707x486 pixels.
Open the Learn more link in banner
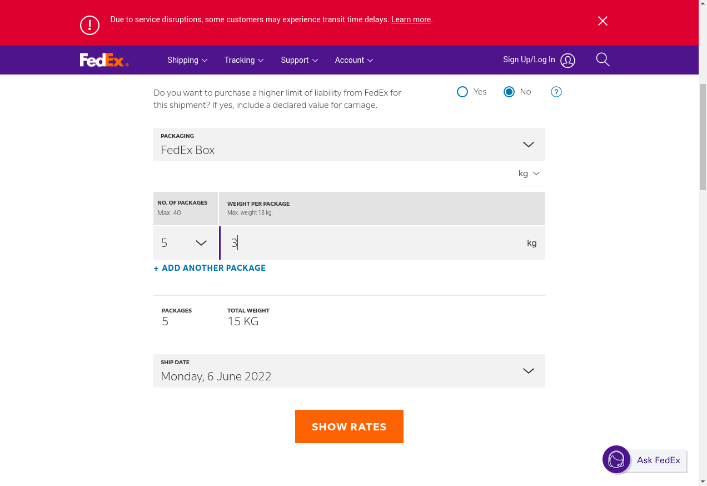click(411, 19)
